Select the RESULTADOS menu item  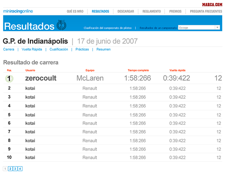click(100, 11)
